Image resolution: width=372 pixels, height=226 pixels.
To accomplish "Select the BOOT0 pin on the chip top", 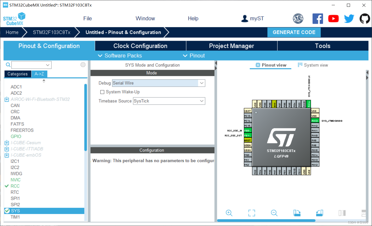I will point(274,104).
